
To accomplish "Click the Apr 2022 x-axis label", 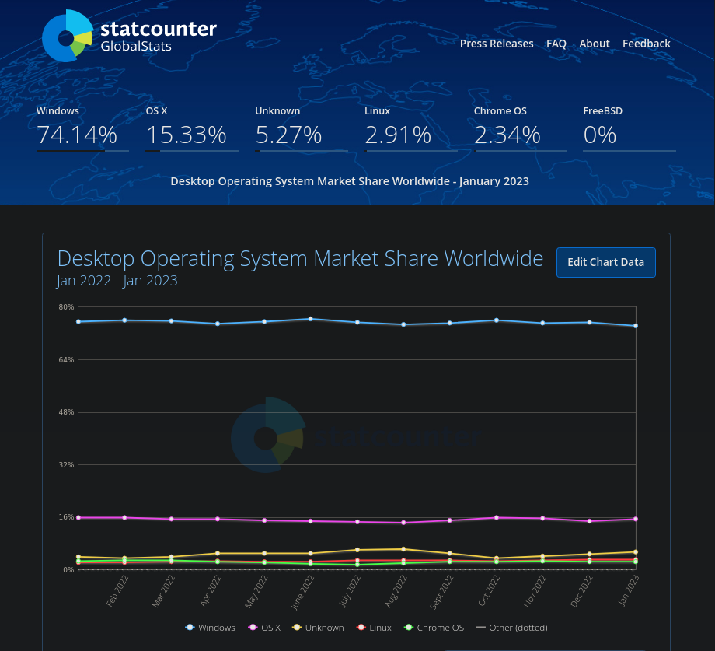I will (x=210, y=591).
